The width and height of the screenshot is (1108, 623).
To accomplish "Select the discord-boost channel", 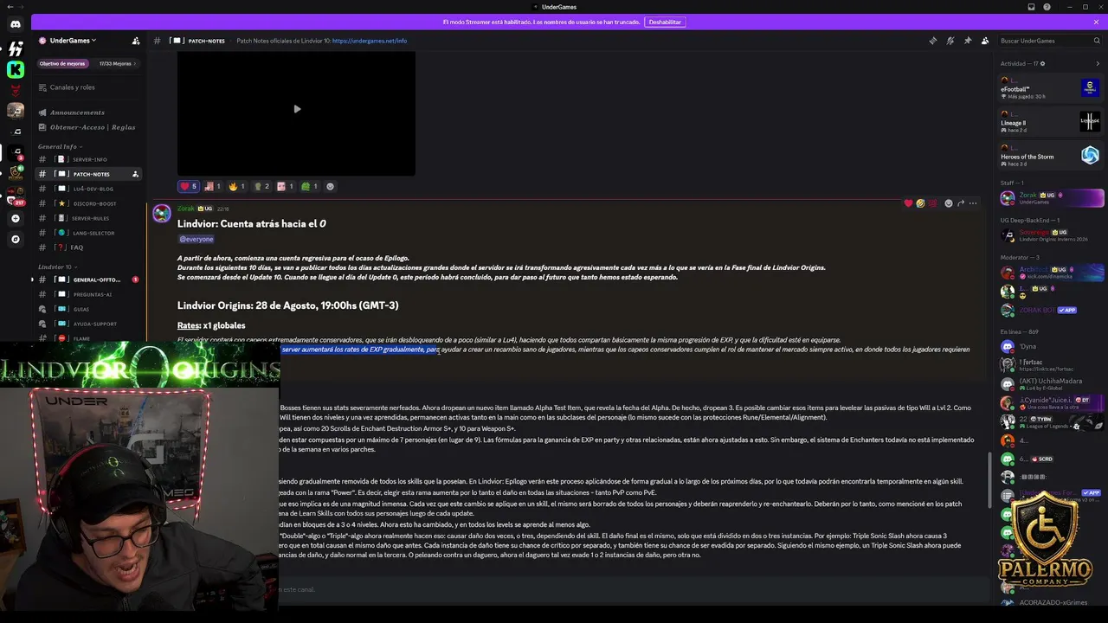I will coord(89,203).
